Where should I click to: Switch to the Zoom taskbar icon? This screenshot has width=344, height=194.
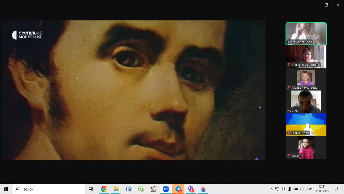tap(166, 189)
